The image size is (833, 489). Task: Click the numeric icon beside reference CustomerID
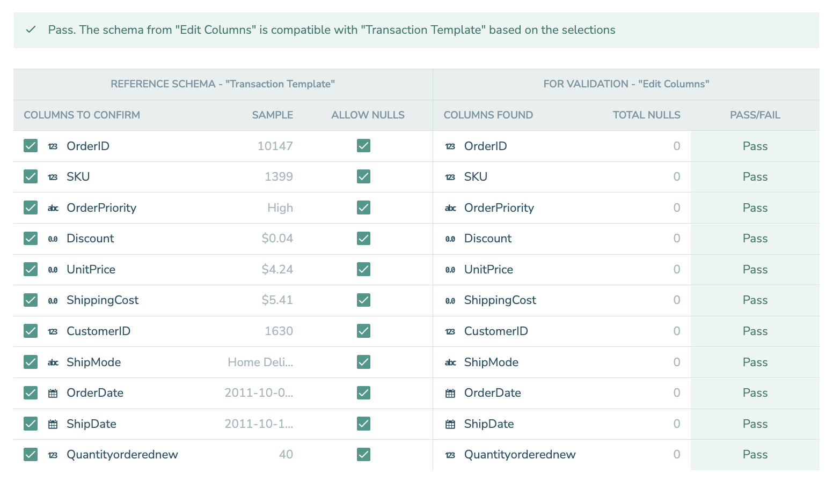pos(53,332)
